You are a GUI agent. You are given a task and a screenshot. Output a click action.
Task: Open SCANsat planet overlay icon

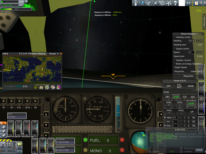tap(59, 87)
